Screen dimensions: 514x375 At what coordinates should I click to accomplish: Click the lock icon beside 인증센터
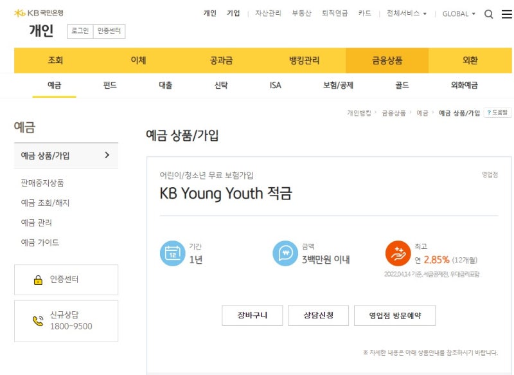[38, 280]
